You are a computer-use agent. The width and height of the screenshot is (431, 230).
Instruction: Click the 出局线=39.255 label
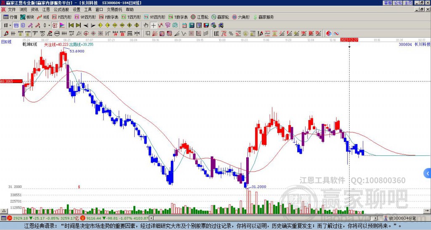(81, 44)
